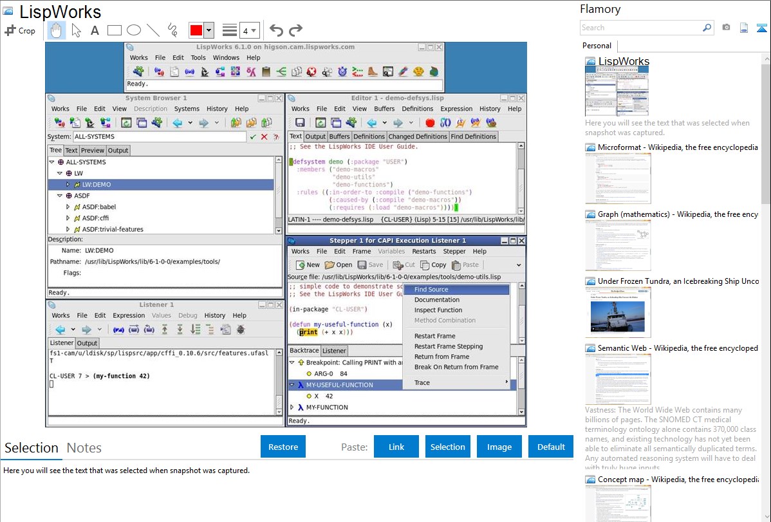Select the freehand drawing tool
This screenshot has width=771, height=522.
pyautogui.click(x=172, y=30)
